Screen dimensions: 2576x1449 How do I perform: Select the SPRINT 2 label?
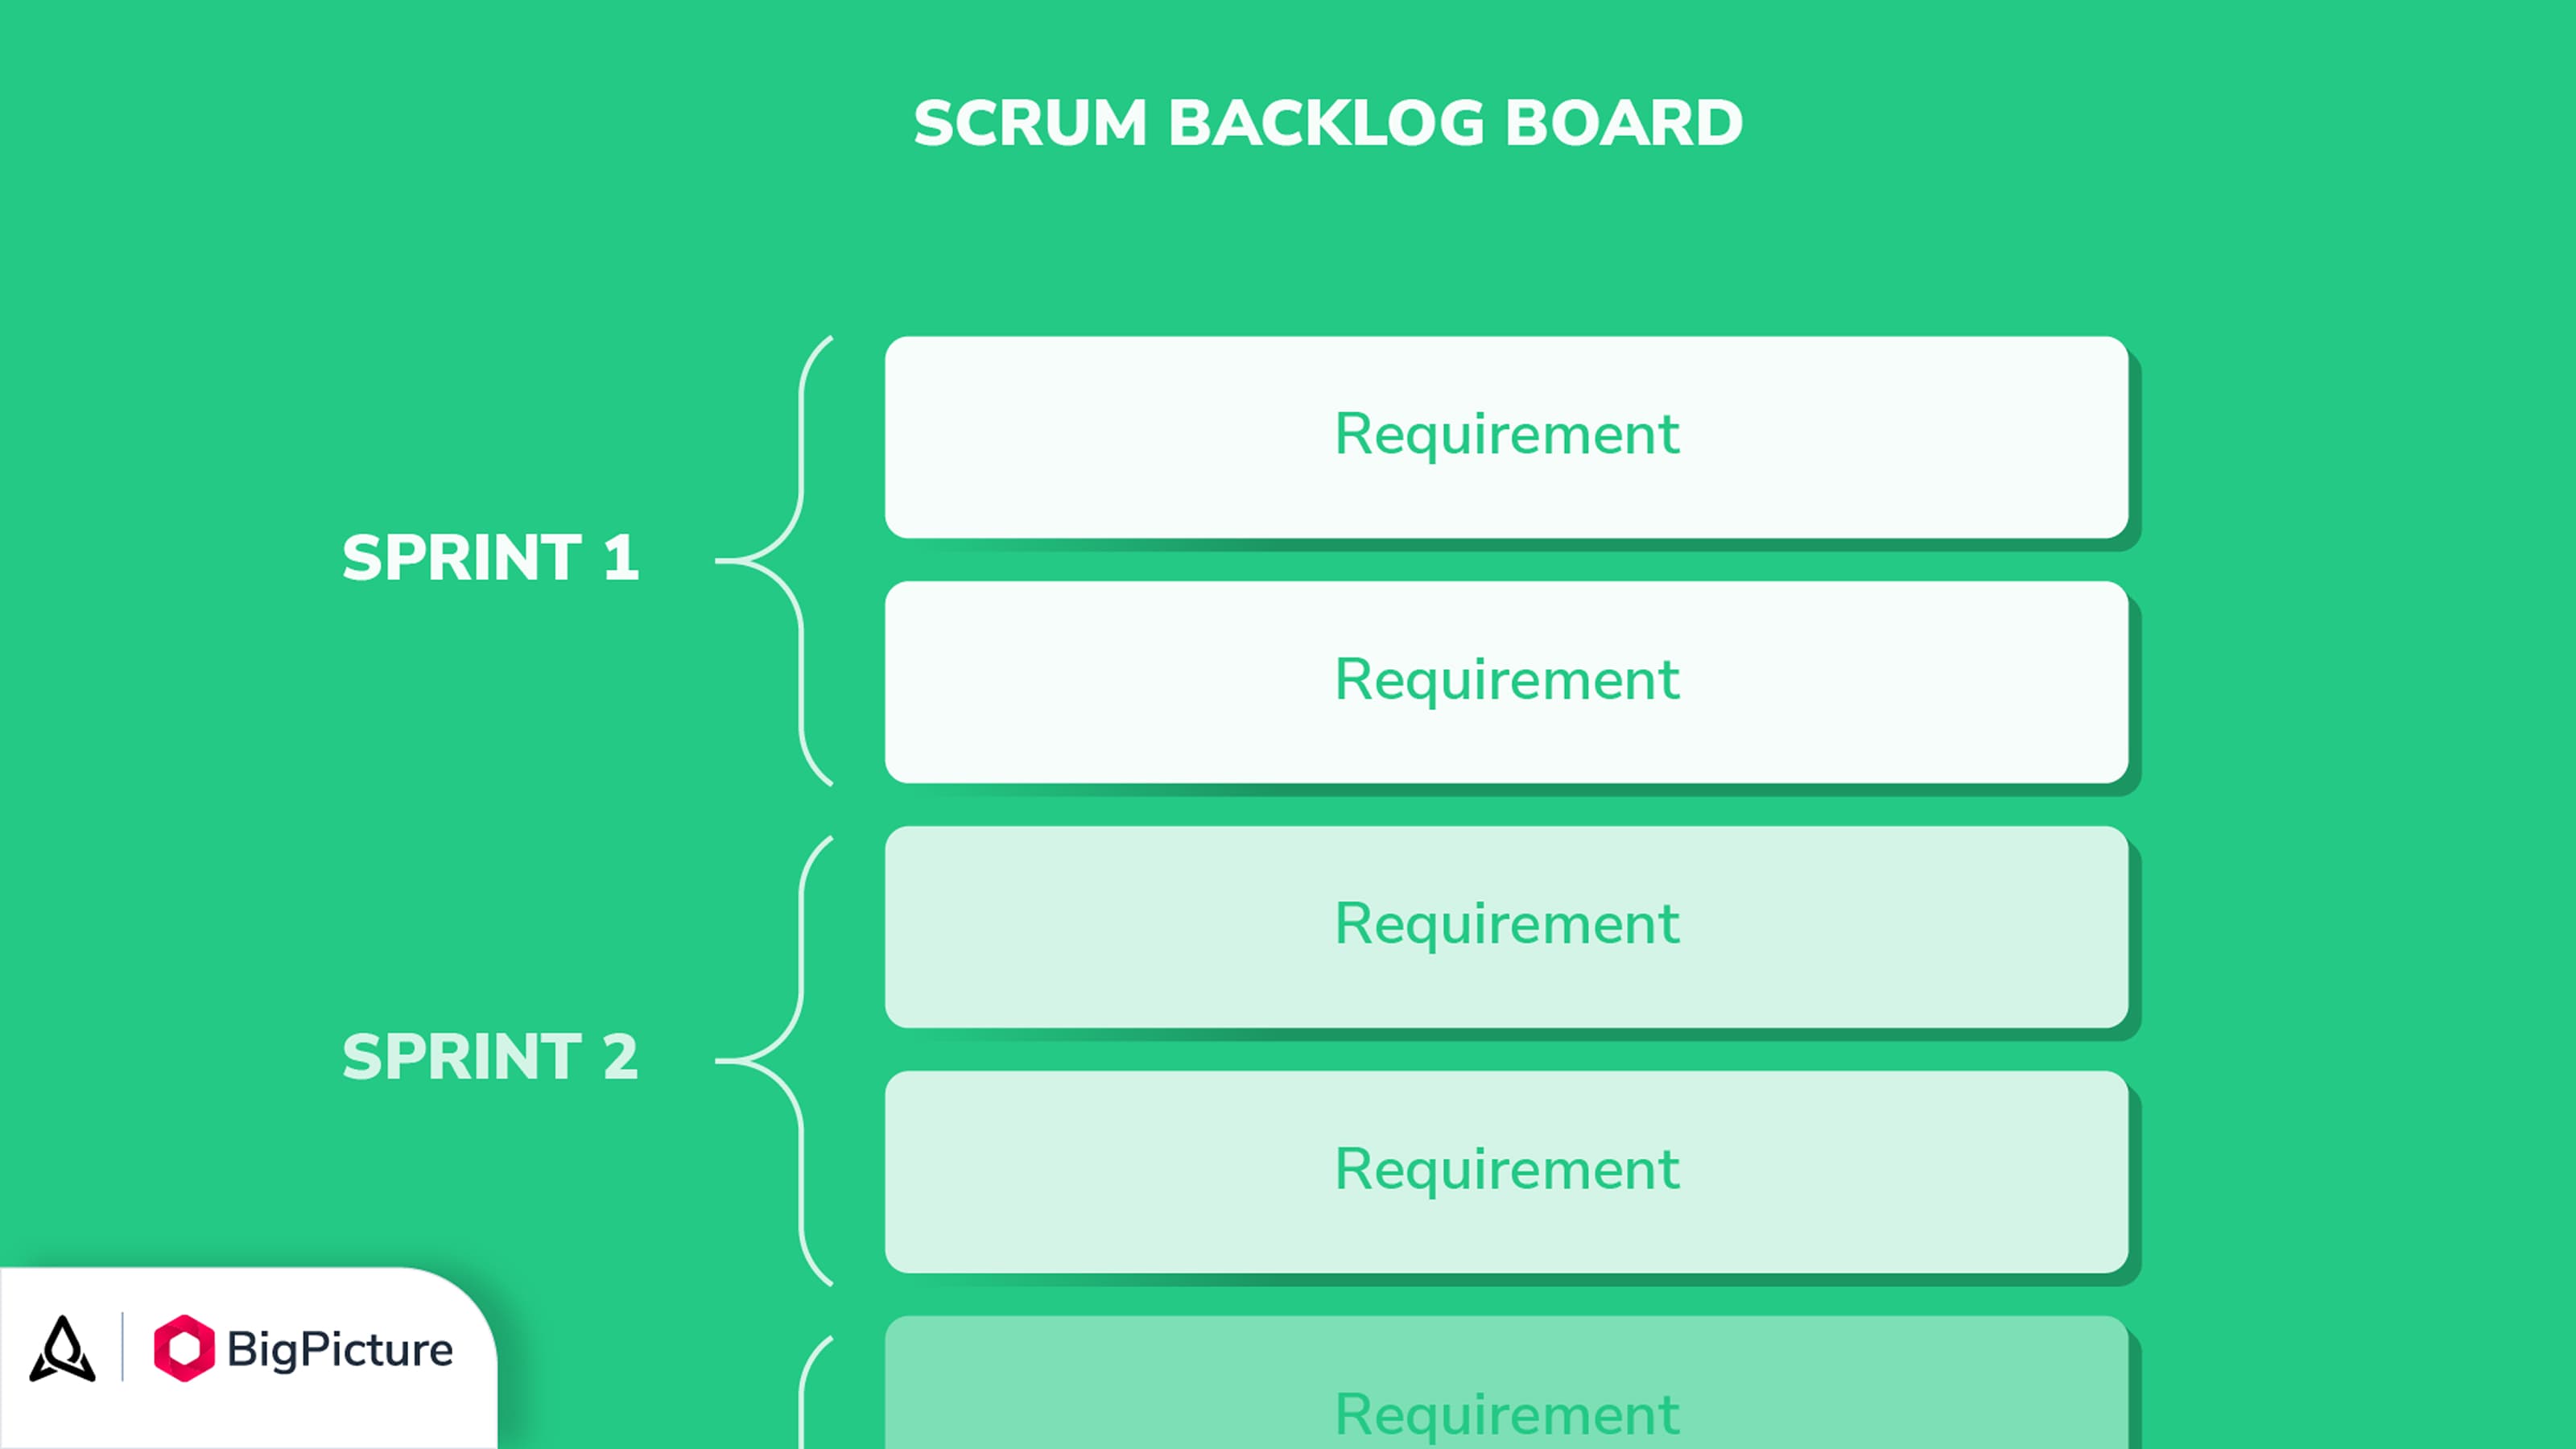click(x=490, y=1056)
